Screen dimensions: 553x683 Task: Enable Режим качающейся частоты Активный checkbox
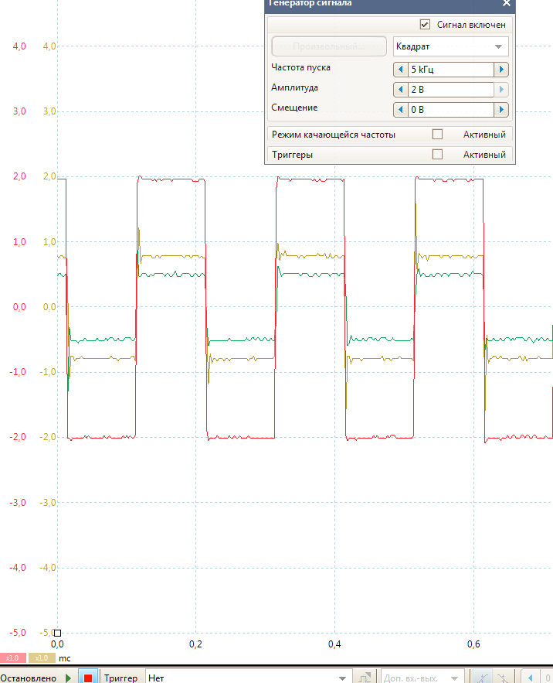(x=437, y=135)
